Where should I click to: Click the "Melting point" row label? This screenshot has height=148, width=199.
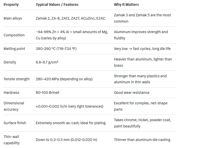coord(14,49)
